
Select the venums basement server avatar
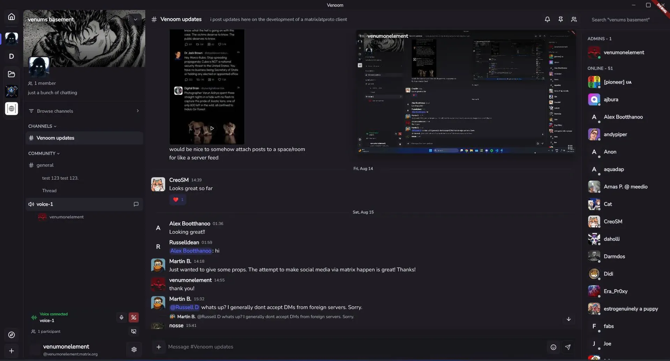(x=12, y=38)
